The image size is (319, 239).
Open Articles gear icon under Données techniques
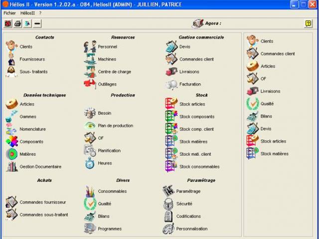[x=11, y=104]
